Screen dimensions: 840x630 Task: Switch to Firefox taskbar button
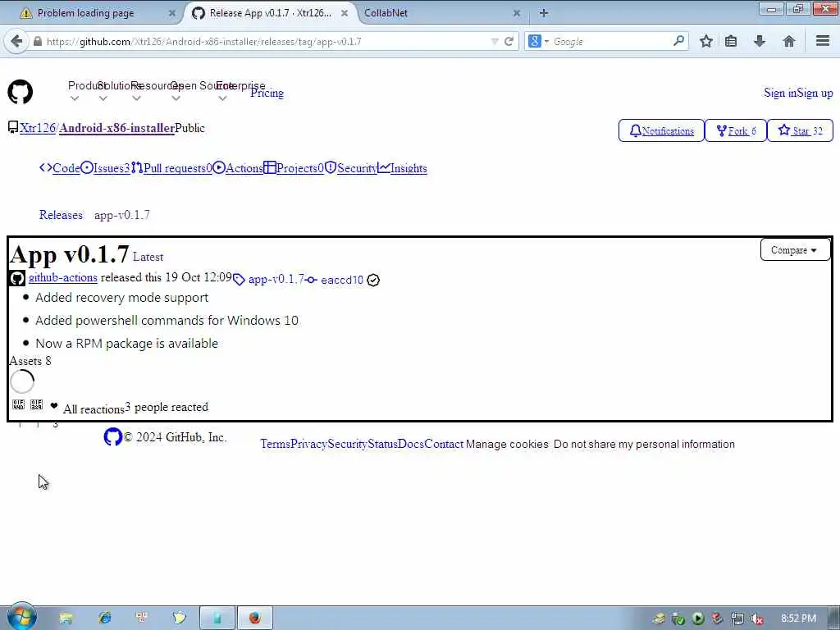(x=255, y=618)
